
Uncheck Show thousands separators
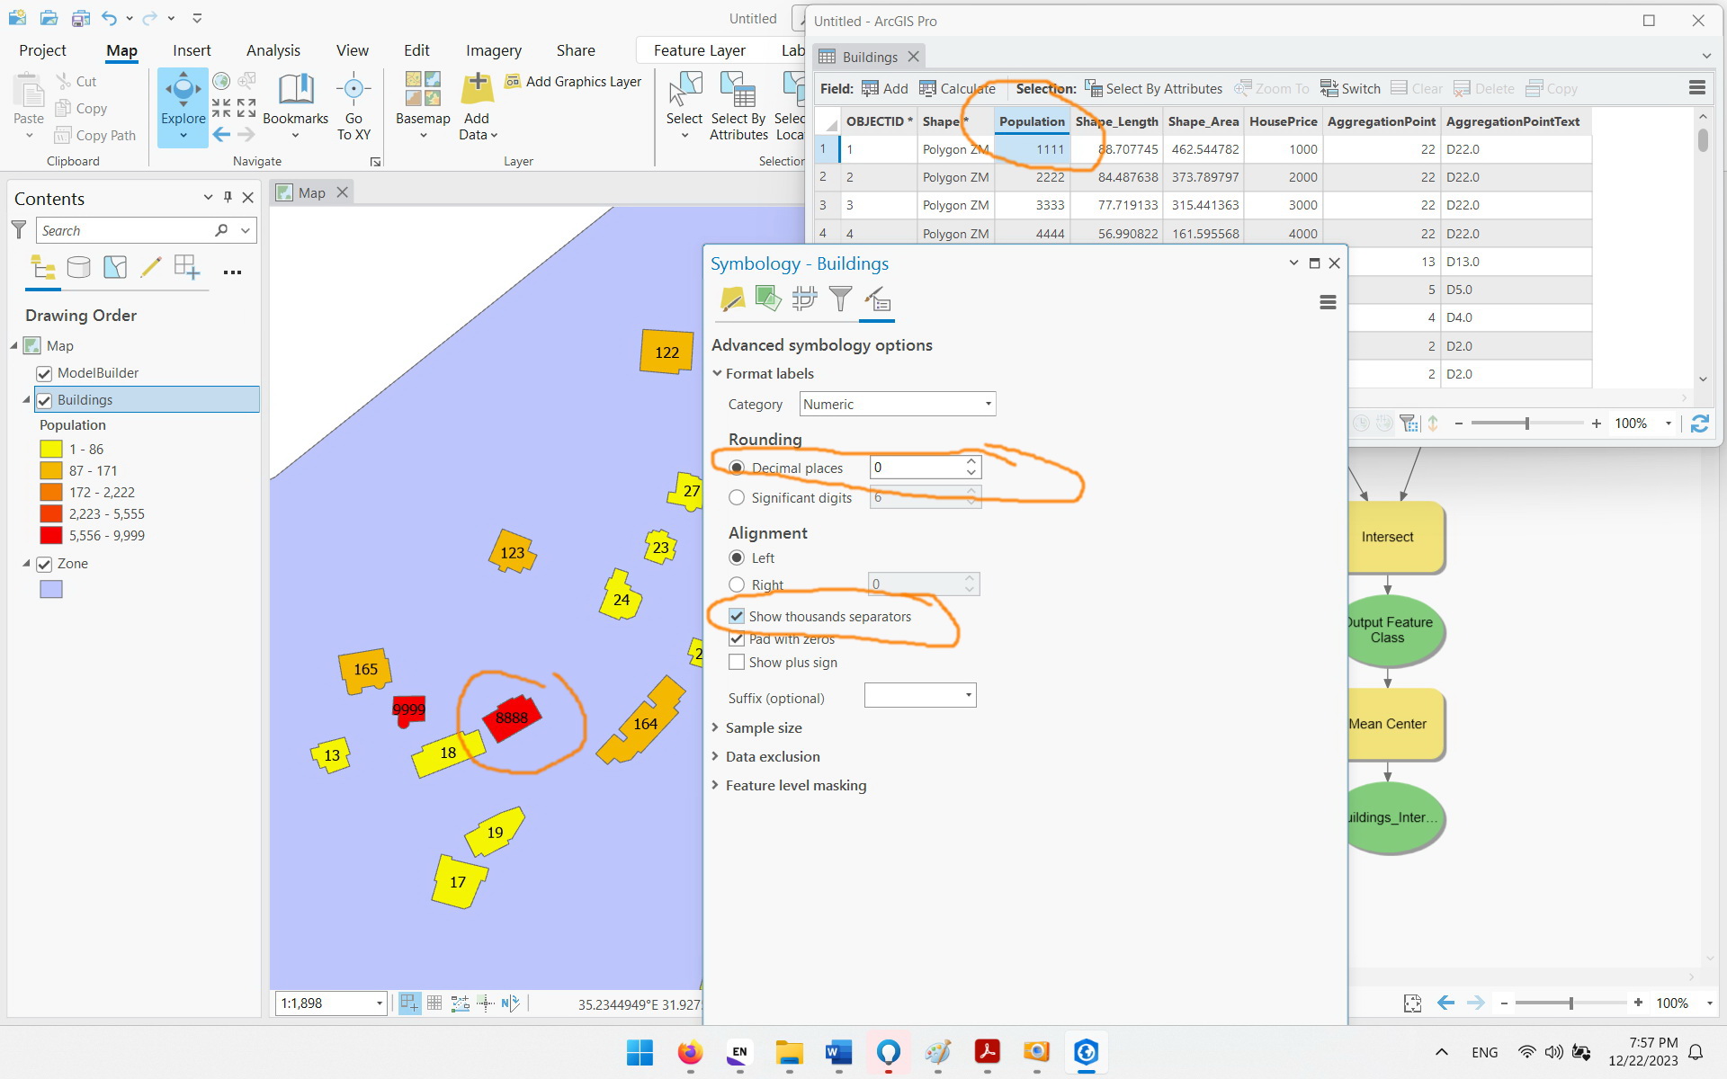(738, 616)
